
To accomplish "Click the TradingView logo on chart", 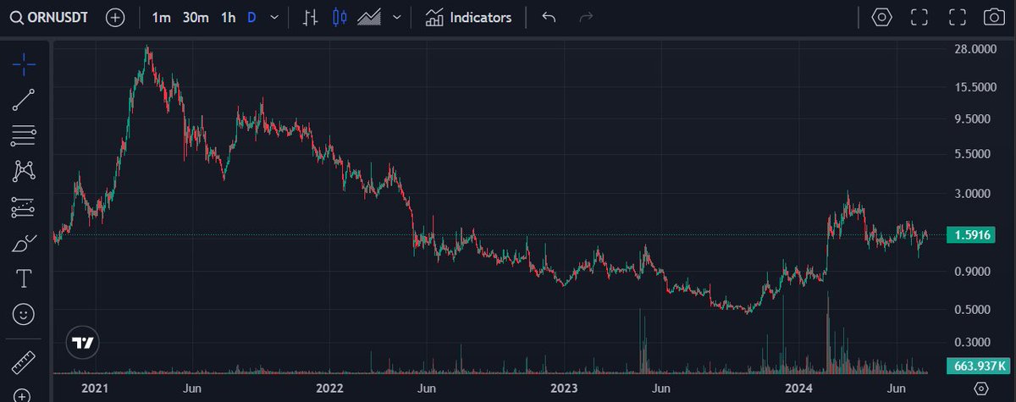I will coord(83,343).
